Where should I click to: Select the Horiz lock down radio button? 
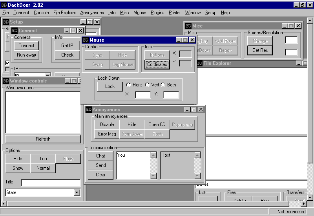tap(128, 85)
